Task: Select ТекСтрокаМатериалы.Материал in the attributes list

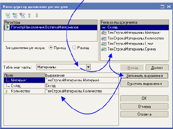Action: coord(135,33)
